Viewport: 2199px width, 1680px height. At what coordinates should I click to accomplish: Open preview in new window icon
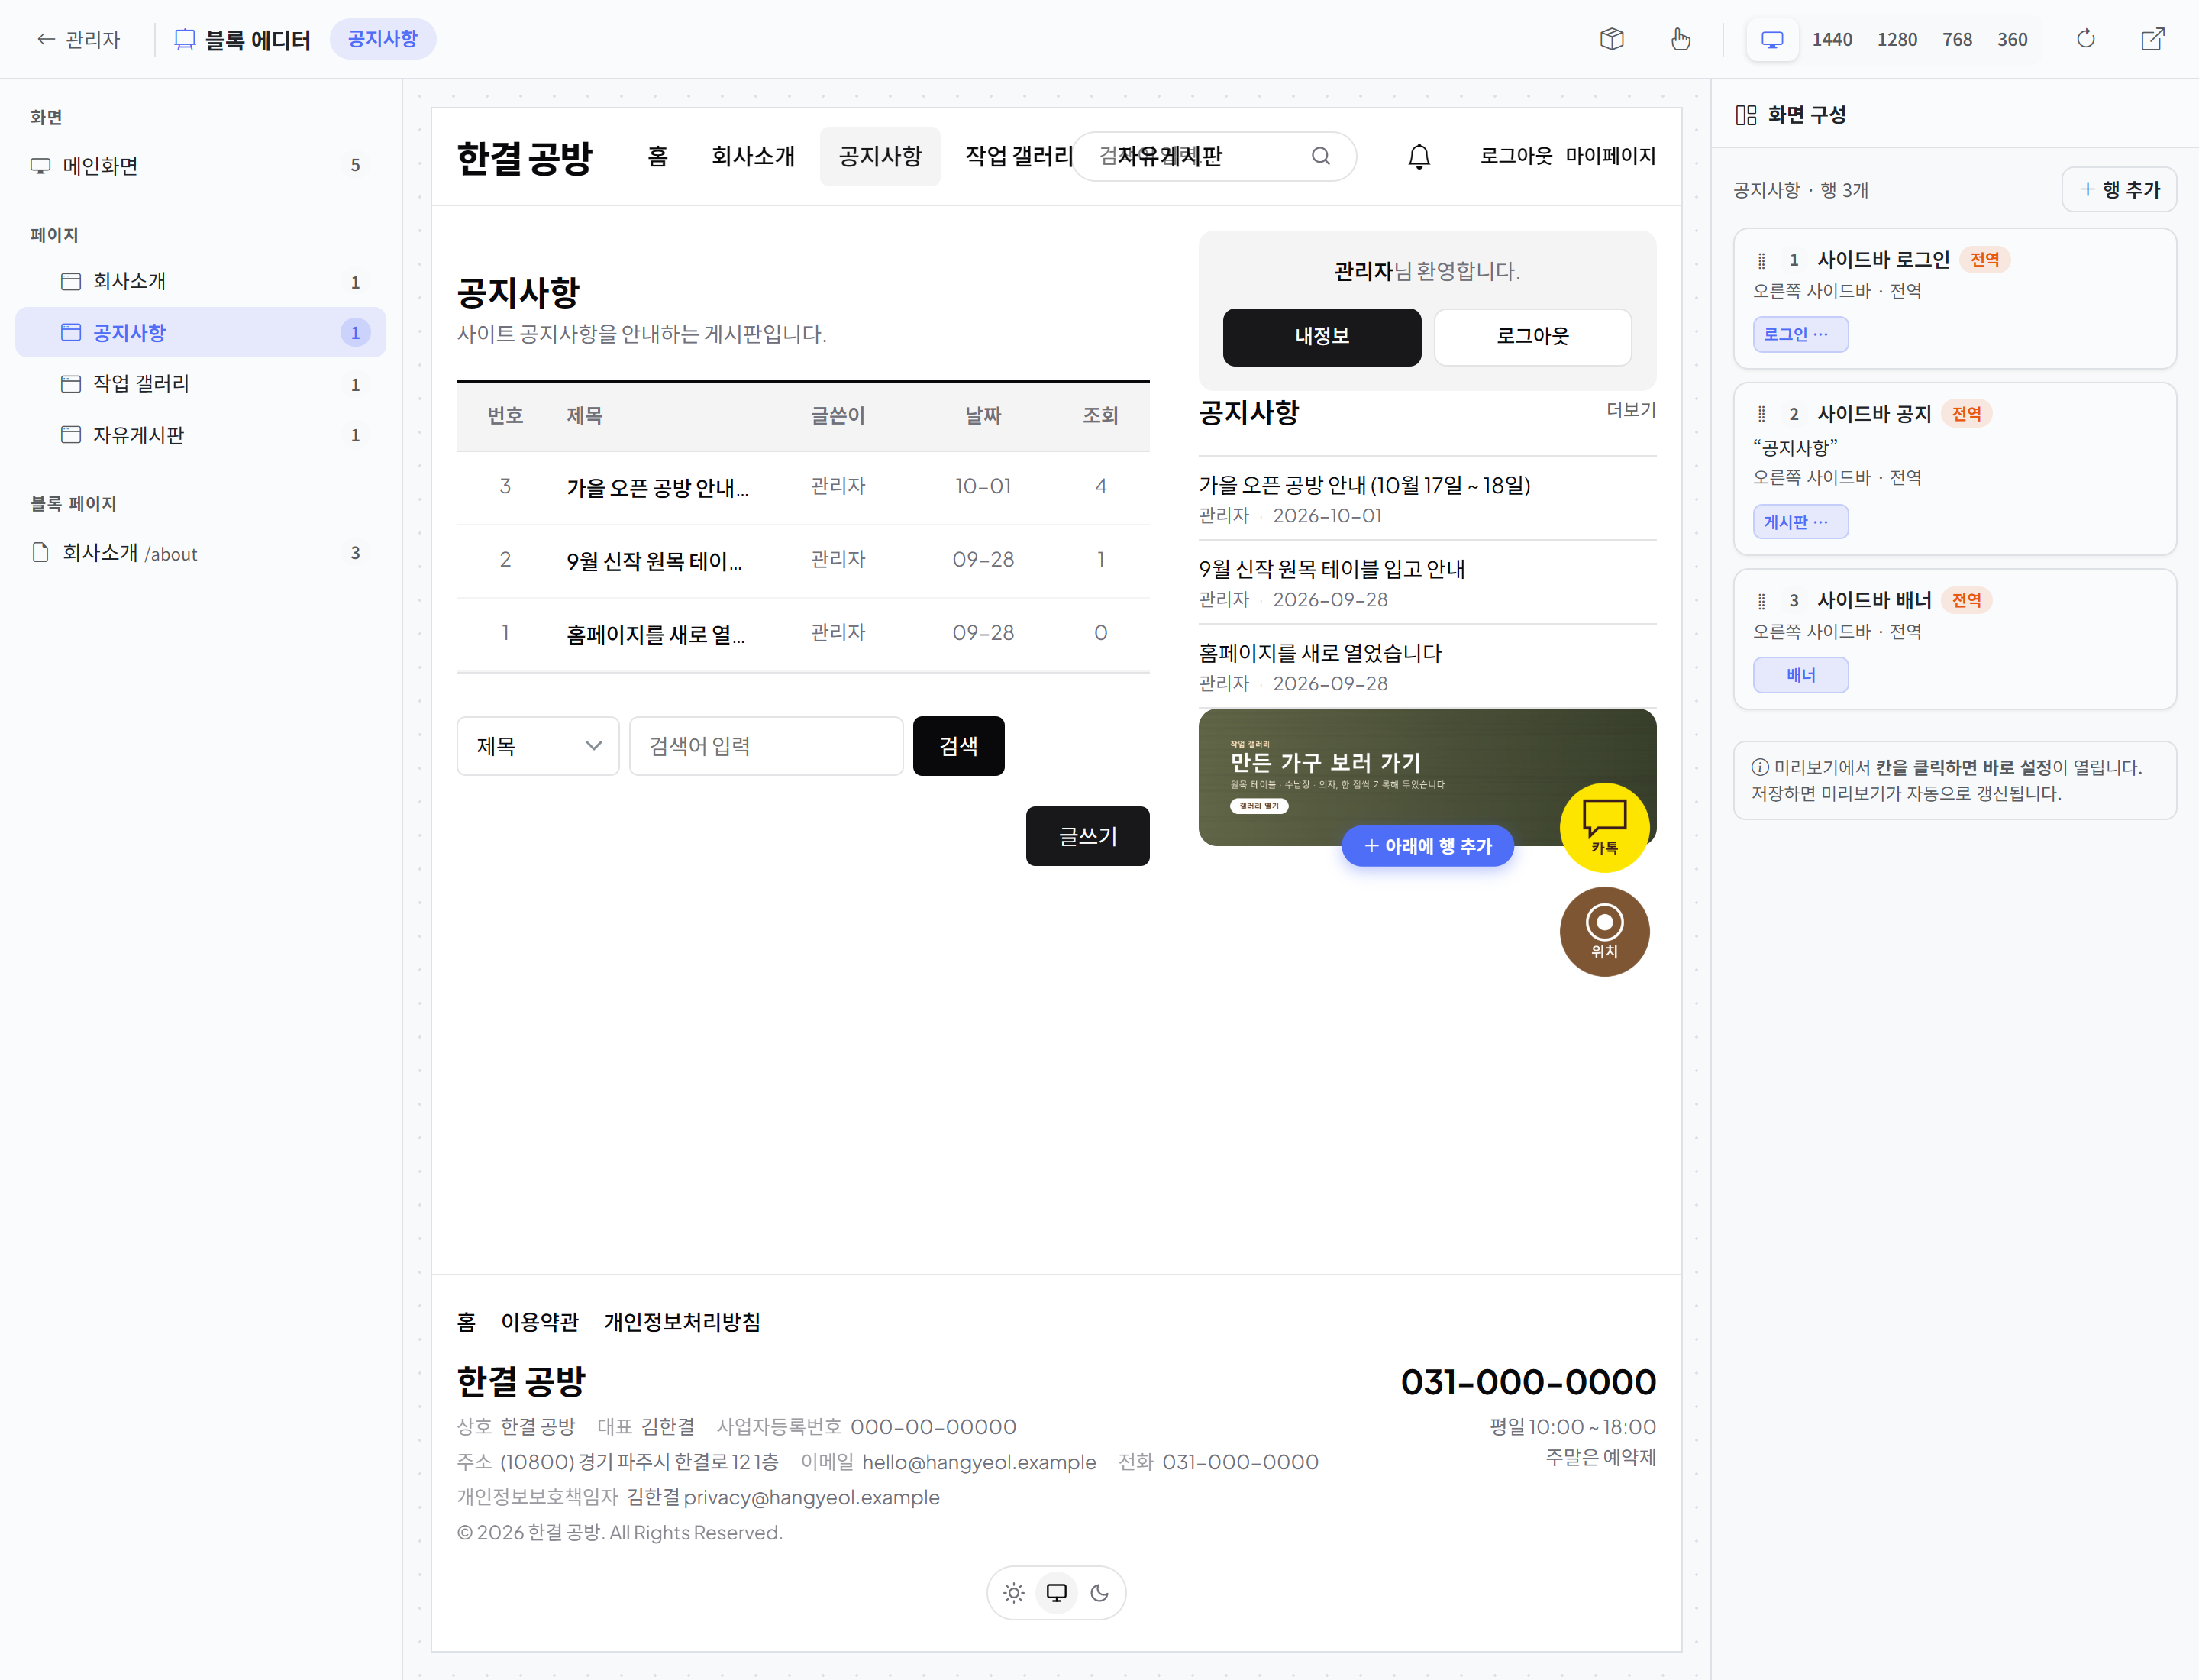pos(2152,39)
